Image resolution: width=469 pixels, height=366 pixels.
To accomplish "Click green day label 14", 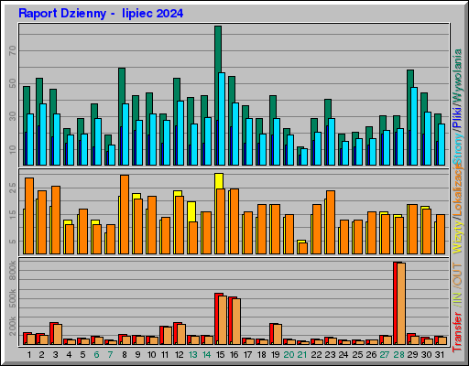I will 206,355.
